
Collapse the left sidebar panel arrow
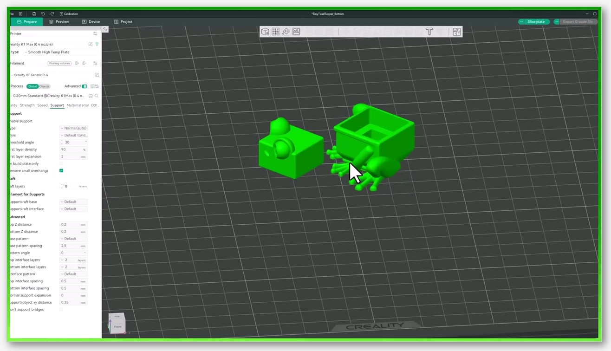105,29
